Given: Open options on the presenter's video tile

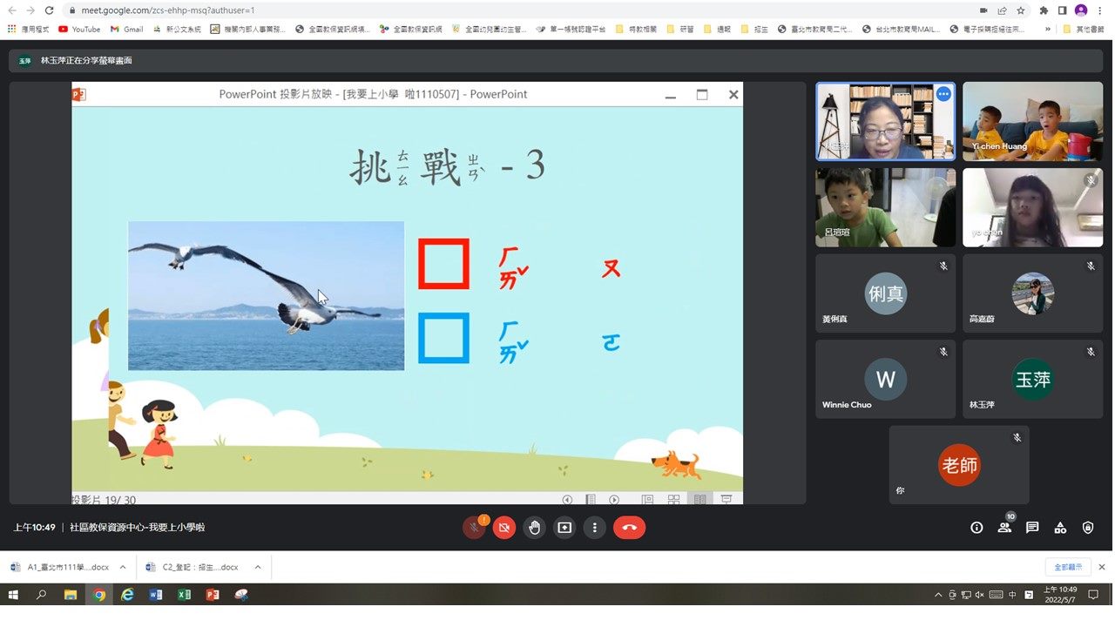Looking at the screenshot, I should coord(943,94).
